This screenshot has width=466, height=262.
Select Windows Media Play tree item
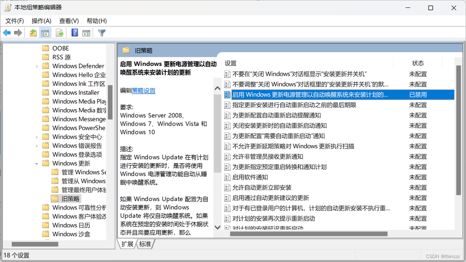[79, 101]
